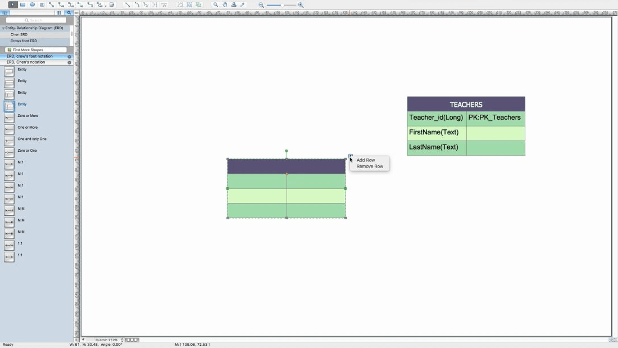Open the library search mode
The width and height of the screenshot is (618, 348).
tap(69, 12)
